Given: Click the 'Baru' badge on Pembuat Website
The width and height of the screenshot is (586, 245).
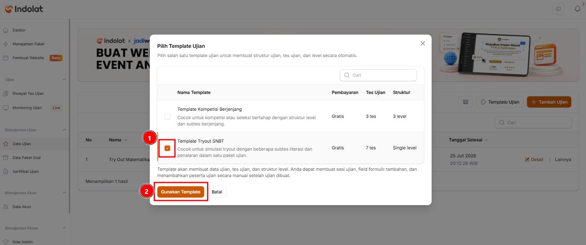Looking at the screenshot, I should coord(56,58).
